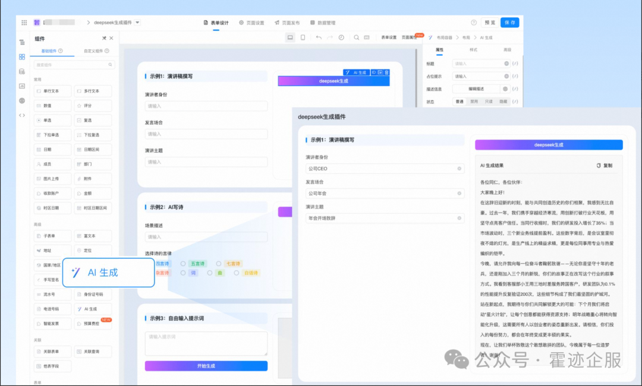Copy the AI result with 复制

coord(605,166)
